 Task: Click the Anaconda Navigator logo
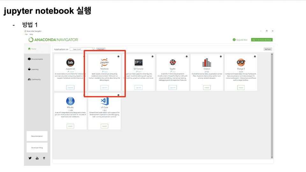point(53,40)
